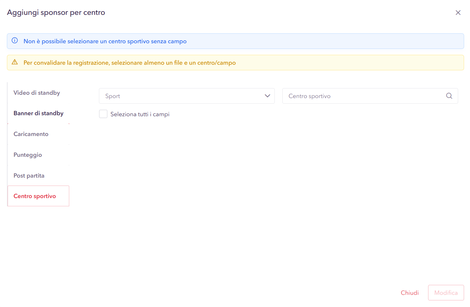Click the magnifying glass search icon
Image resolution: width=470 pixels, height=307 pixels.
[x=449, y=96]
